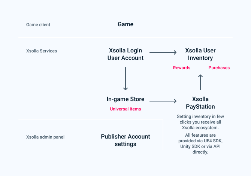Click the pink Universal items label

point(125,109)
